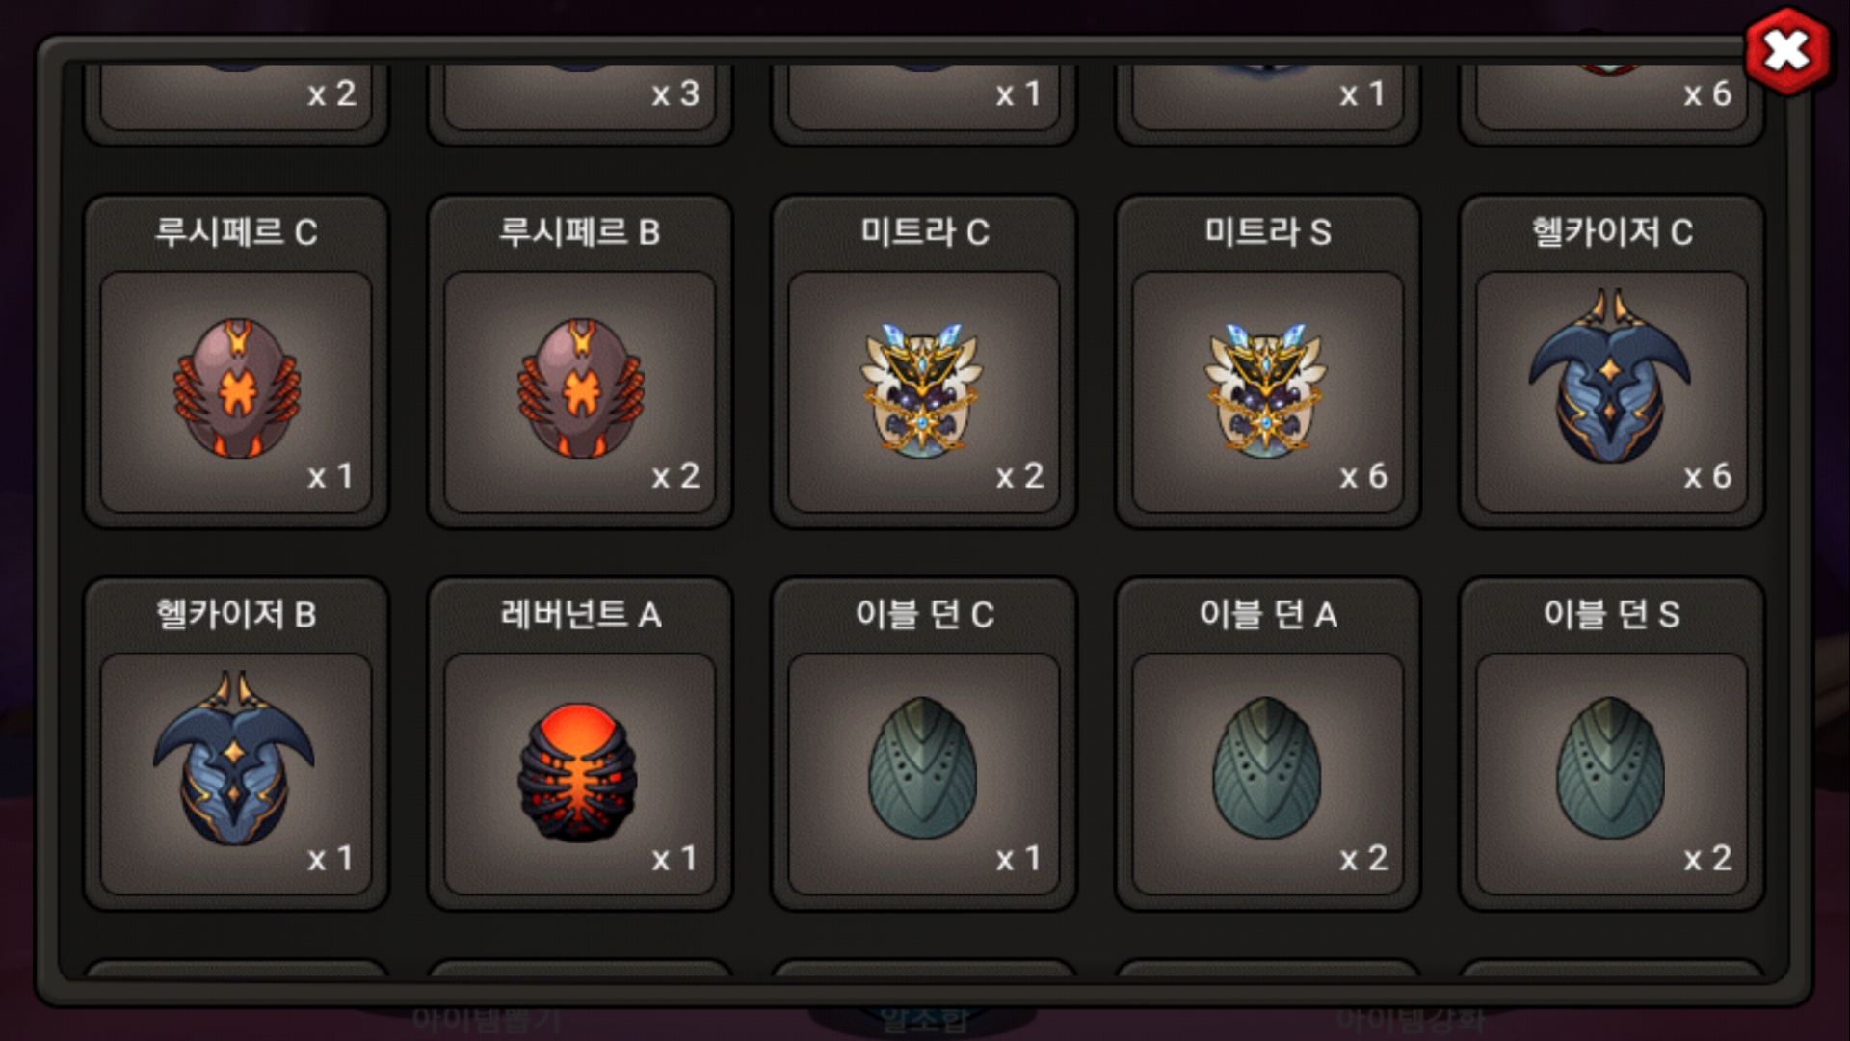The height and width of the screenshot is (1041, 1850).
Task: Tap the 헬카이저 B egg icon
Action: [x=234, y=760]
